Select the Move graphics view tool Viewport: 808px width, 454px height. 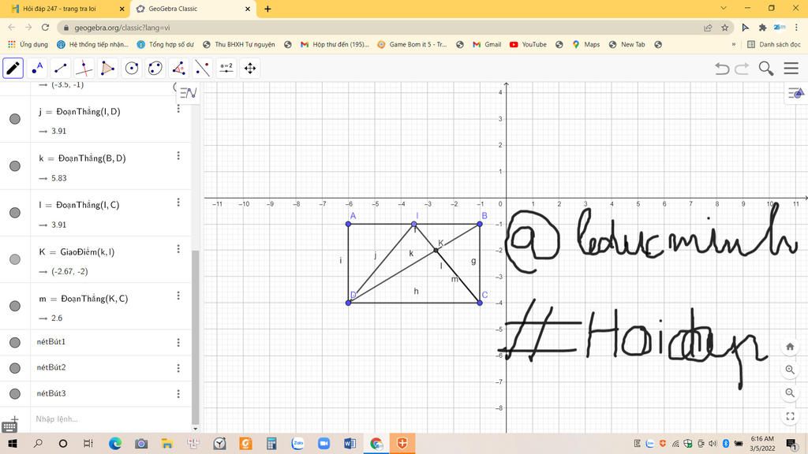tap(250, 68)
